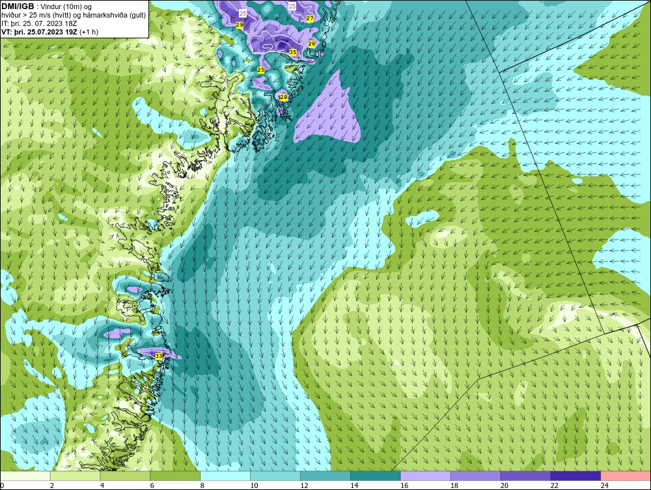Click the yellow gust label 35
The image size is (651, 490).
click(293, 52)
